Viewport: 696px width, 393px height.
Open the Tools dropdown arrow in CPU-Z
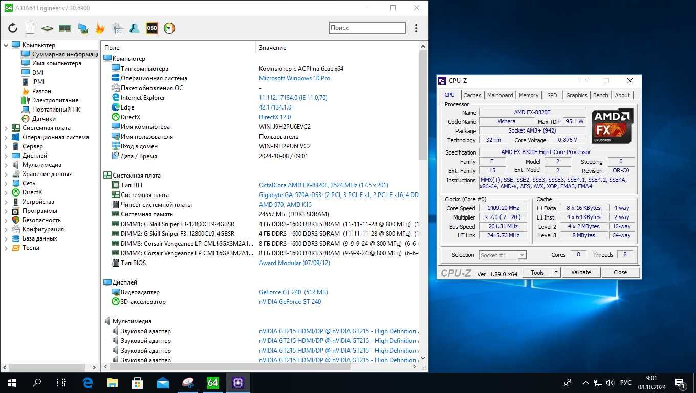click(x=556, y=272)
